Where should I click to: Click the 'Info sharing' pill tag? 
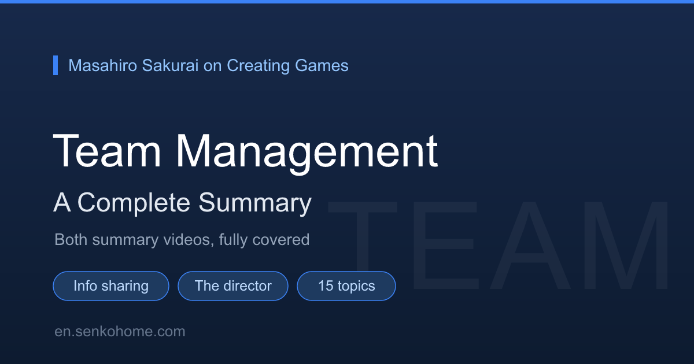pos(111,286)
